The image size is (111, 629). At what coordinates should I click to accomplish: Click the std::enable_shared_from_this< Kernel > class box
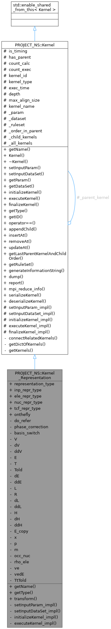point(34,14)
